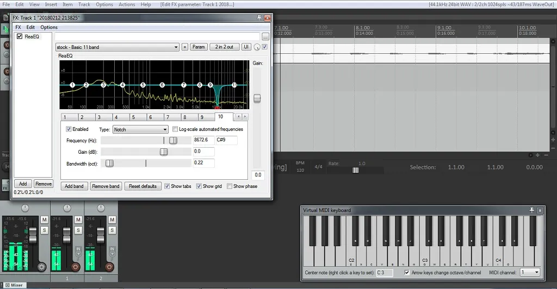
Task: Arm mixer track 1 for recording
Action: click(75, 267)
